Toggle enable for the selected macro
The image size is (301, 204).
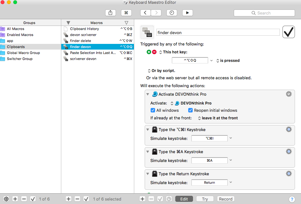[86, 199]
